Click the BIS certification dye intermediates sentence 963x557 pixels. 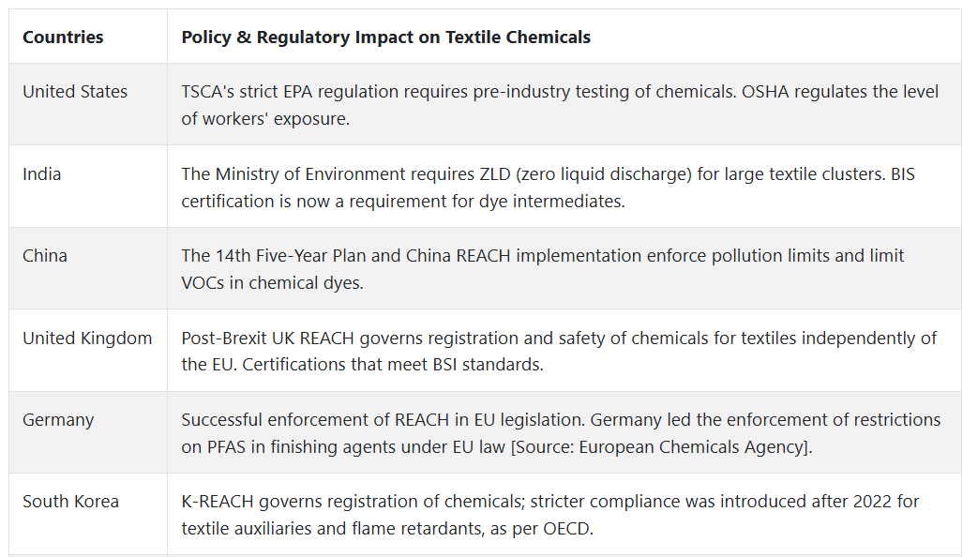pos(548,188)
